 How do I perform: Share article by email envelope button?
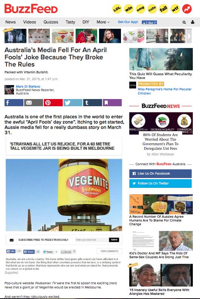tap(34, 102)
